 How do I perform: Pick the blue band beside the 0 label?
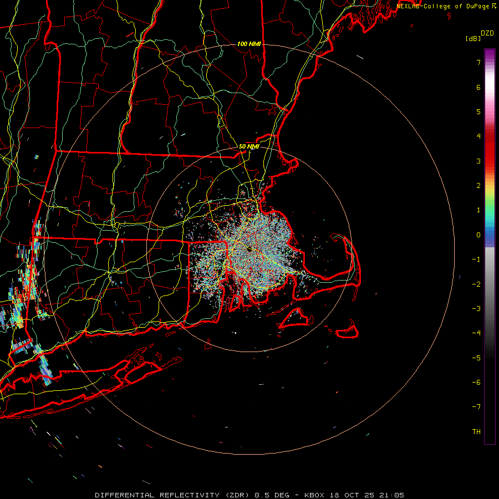click(490, 235)
